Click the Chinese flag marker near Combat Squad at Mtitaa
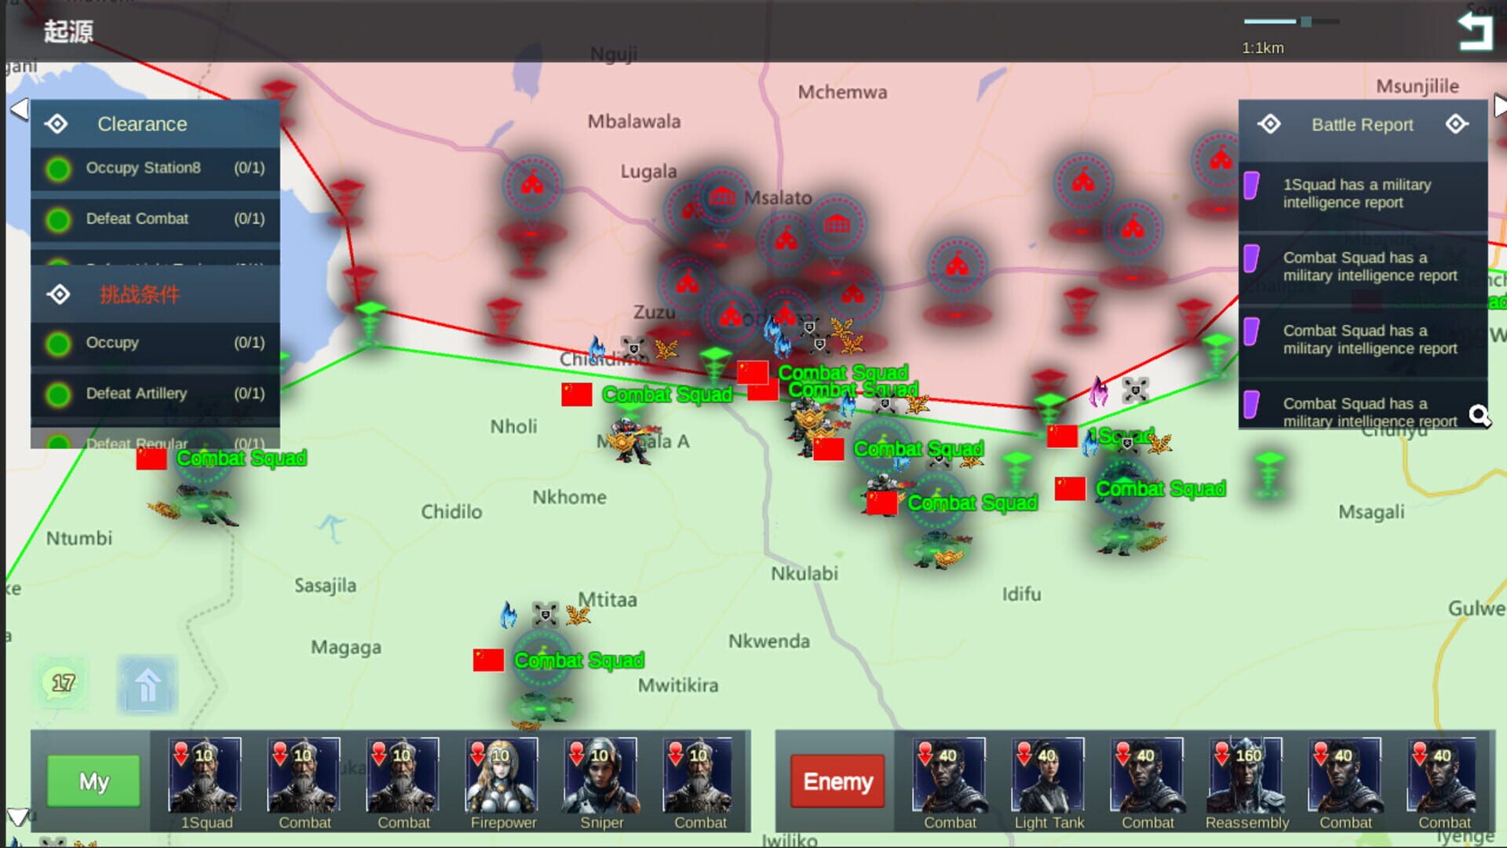Screen dimensions: 1507x848 coord(487,660)
